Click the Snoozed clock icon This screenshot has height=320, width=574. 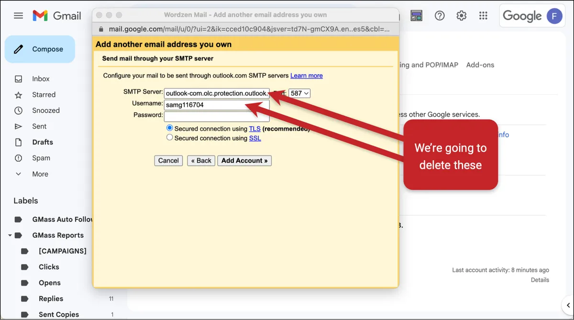coord(18,110)
